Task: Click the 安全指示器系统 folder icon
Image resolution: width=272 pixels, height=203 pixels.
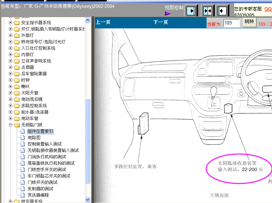Action: [17, 23]
